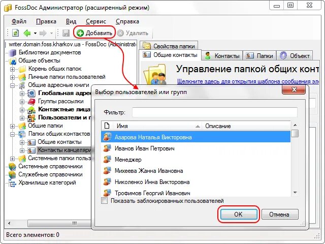Select Системные папки пользователей tree item
325x244 pixels.
[60, 158]
